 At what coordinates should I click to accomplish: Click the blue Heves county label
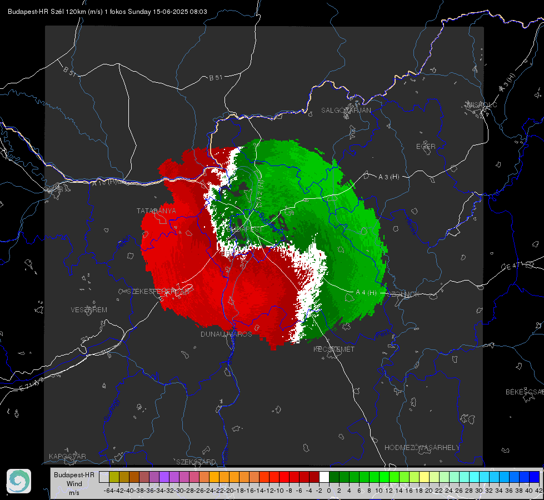(411, 226)
